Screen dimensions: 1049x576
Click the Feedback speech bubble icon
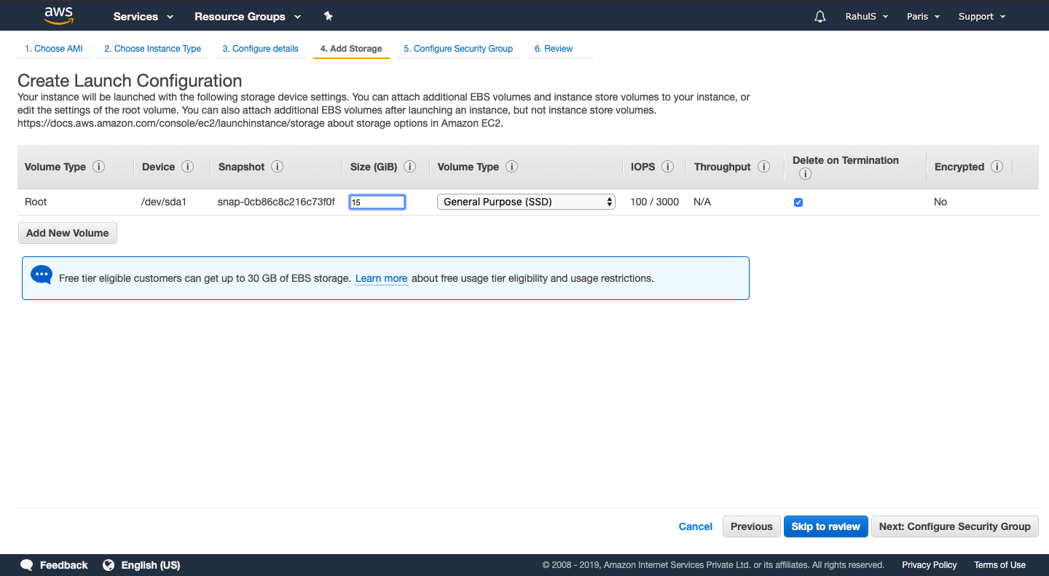26,565
